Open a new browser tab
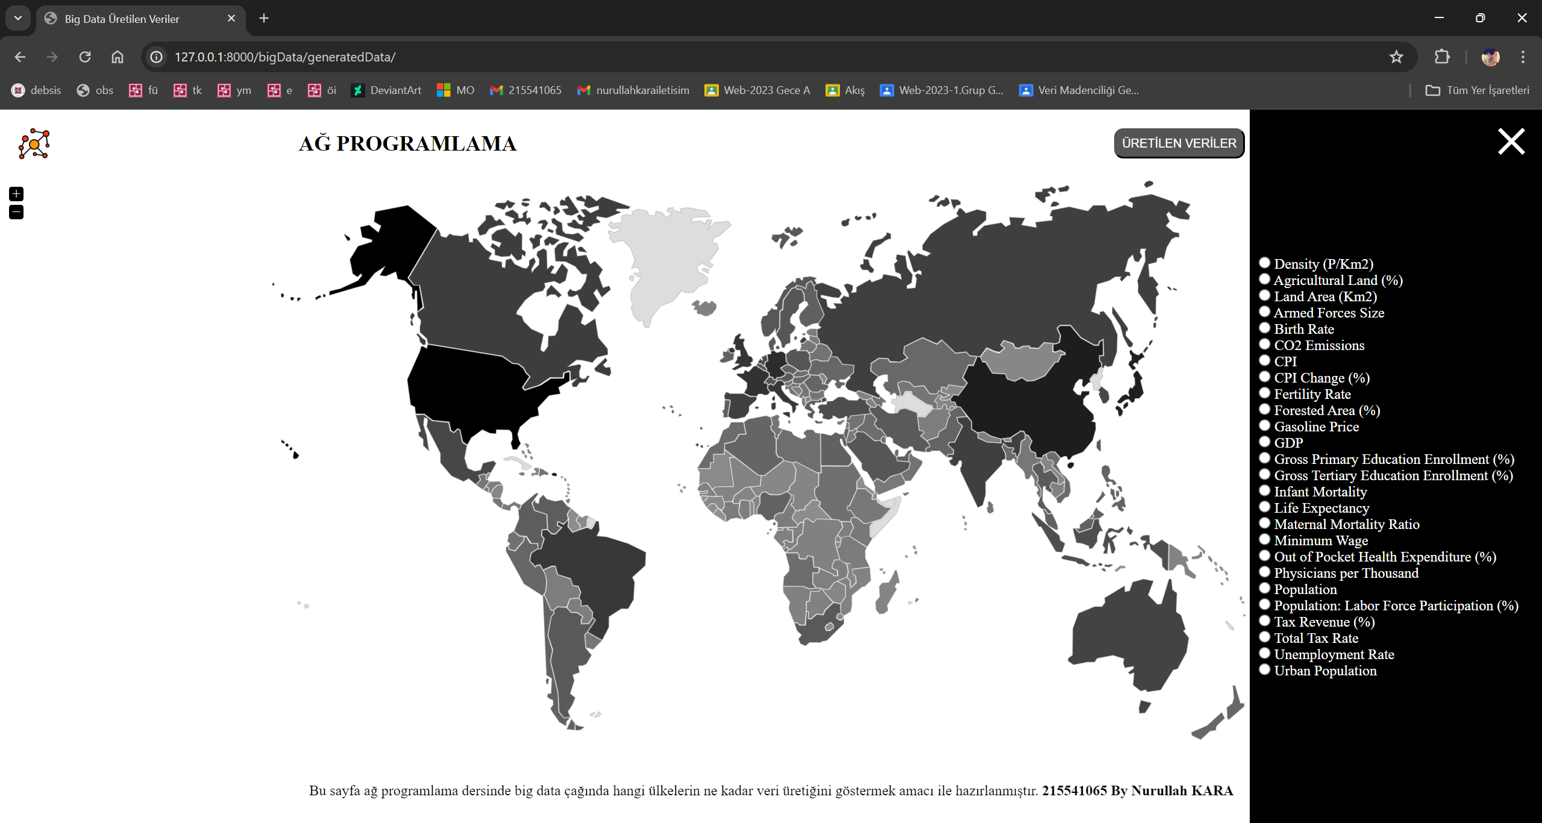Viewport: 1542px width, 823px height. point(264,18)
